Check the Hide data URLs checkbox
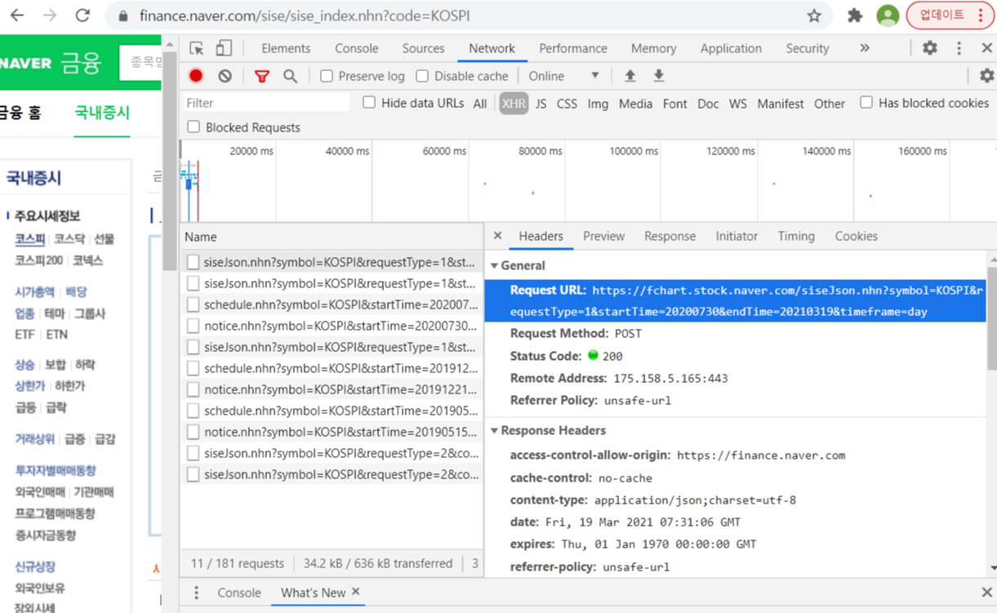997x613 pixels. pyautogui.click(x=369, y=102)
